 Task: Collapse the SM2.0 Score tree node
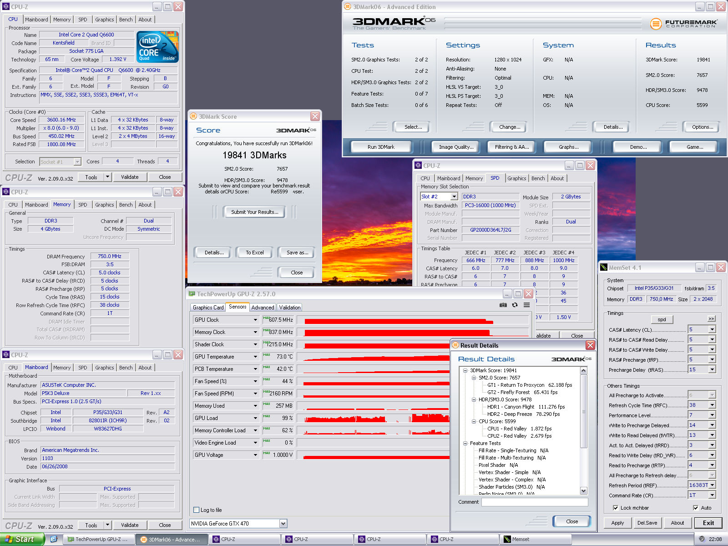pyautogui.click(x=474, y=378)
